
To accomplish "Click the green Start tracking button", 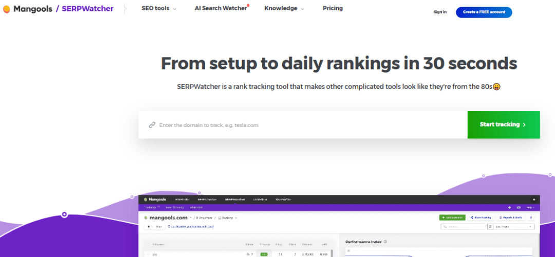I will tap(503, 124).
